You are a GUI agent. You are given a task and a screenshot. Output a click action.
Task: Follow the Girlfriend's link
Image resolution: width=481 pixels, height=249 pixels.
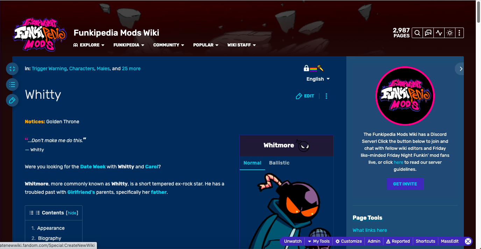81,192
